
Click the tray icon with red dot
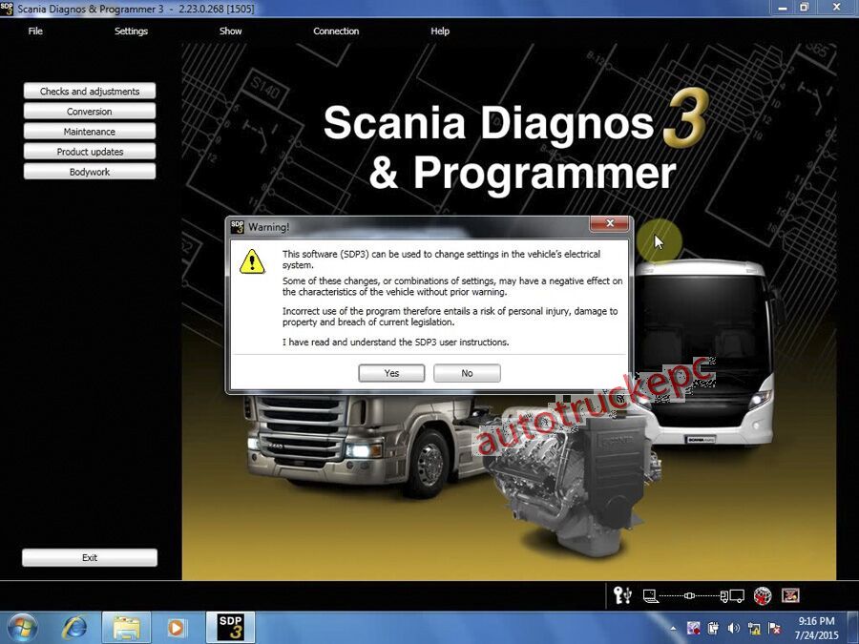[693, 628]
